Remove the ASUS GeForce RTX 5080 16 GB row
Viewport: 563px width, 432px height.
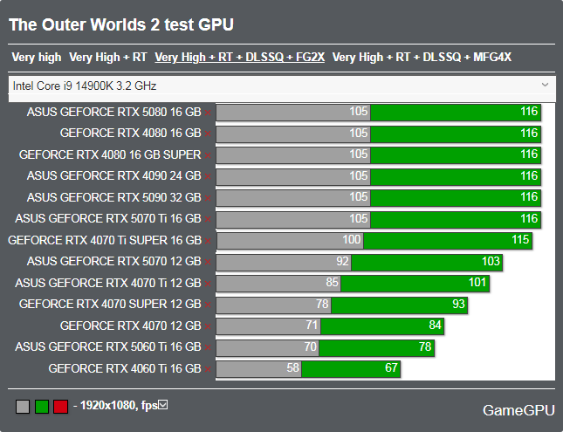pos(208,113)
